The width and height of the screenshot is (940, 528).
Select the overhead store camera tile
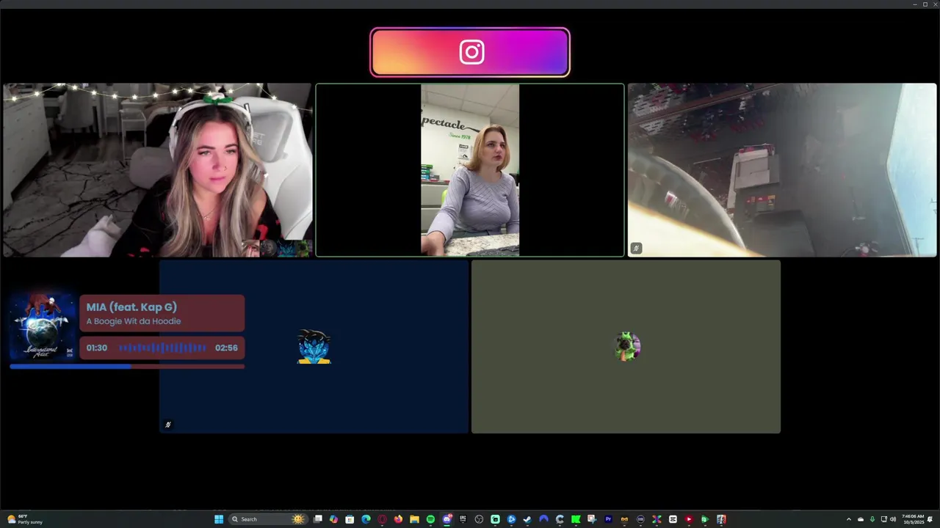pos(782,170)
